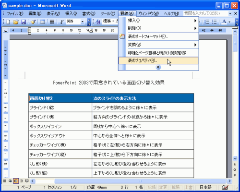This screenshot has height=192, width=240.
Task: Click previous page browse button
Action: pyautogui.click(x=235, y=164)
